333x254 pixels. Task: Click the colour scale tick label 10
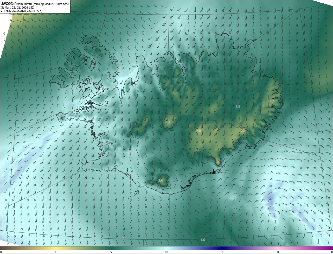point(166,252)
